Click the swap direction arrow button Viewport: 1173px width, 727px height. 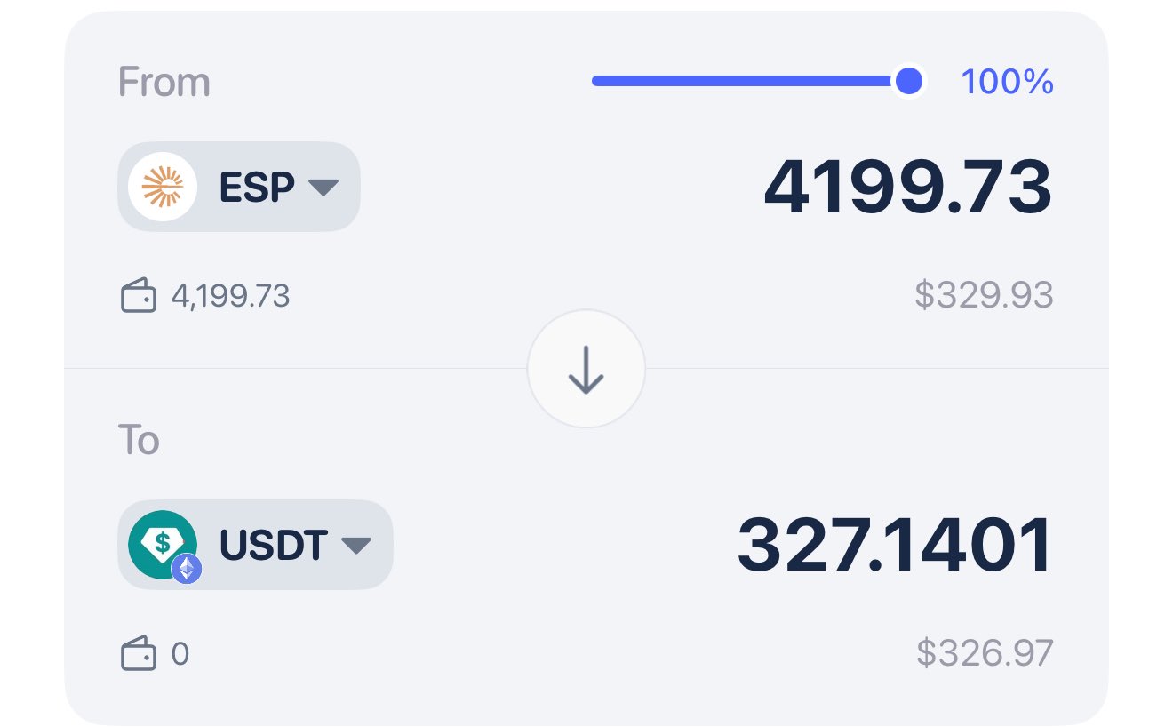tap(586, 369)
